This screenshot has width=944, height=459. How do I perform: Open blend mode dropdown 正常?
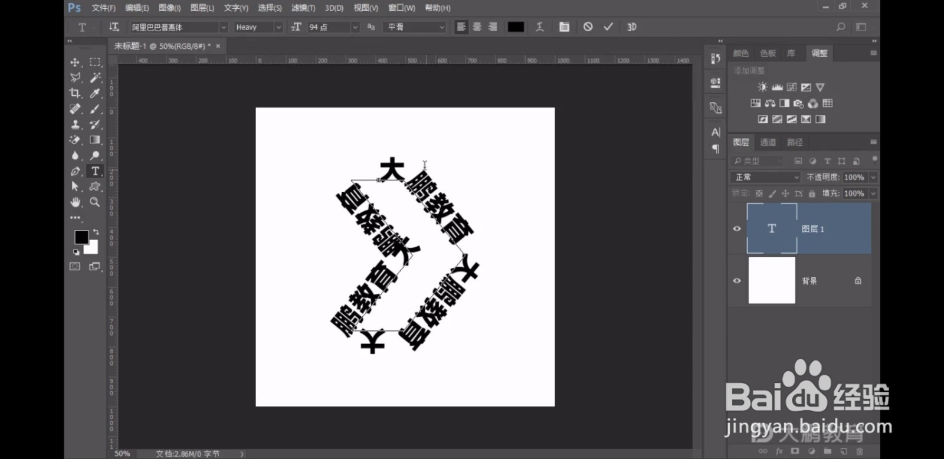point(765,177)
